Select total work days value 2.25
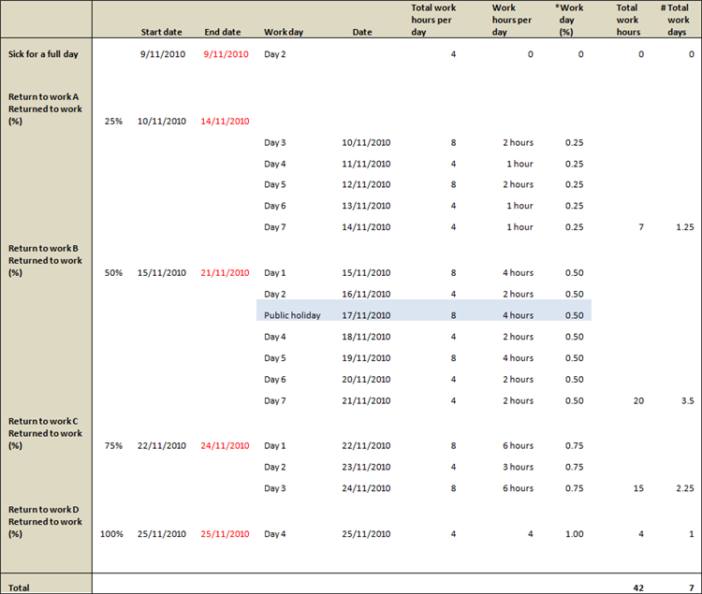 point(685,488)
